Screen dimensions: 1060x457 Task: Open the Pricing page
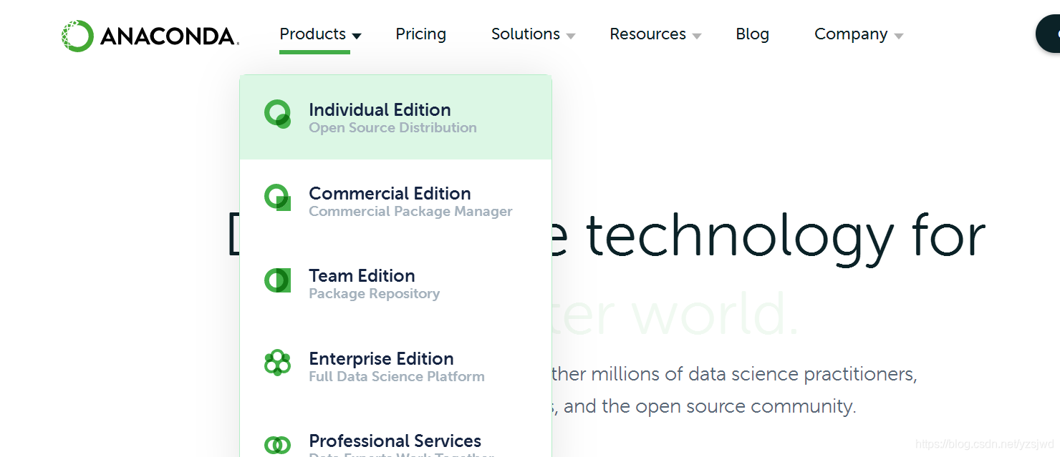[x=421, y=34]
